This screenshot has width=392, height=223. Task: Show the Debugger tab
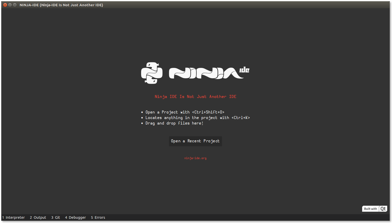pos(75,217)
